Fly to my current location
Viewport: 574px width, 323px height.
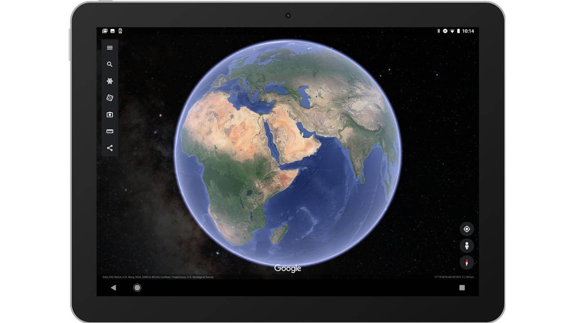[467, 229]
